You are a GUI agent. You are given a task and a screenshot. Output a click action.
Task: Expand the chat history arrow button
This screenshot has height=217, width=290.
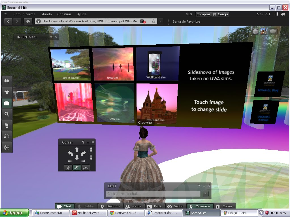pos(206,194)
